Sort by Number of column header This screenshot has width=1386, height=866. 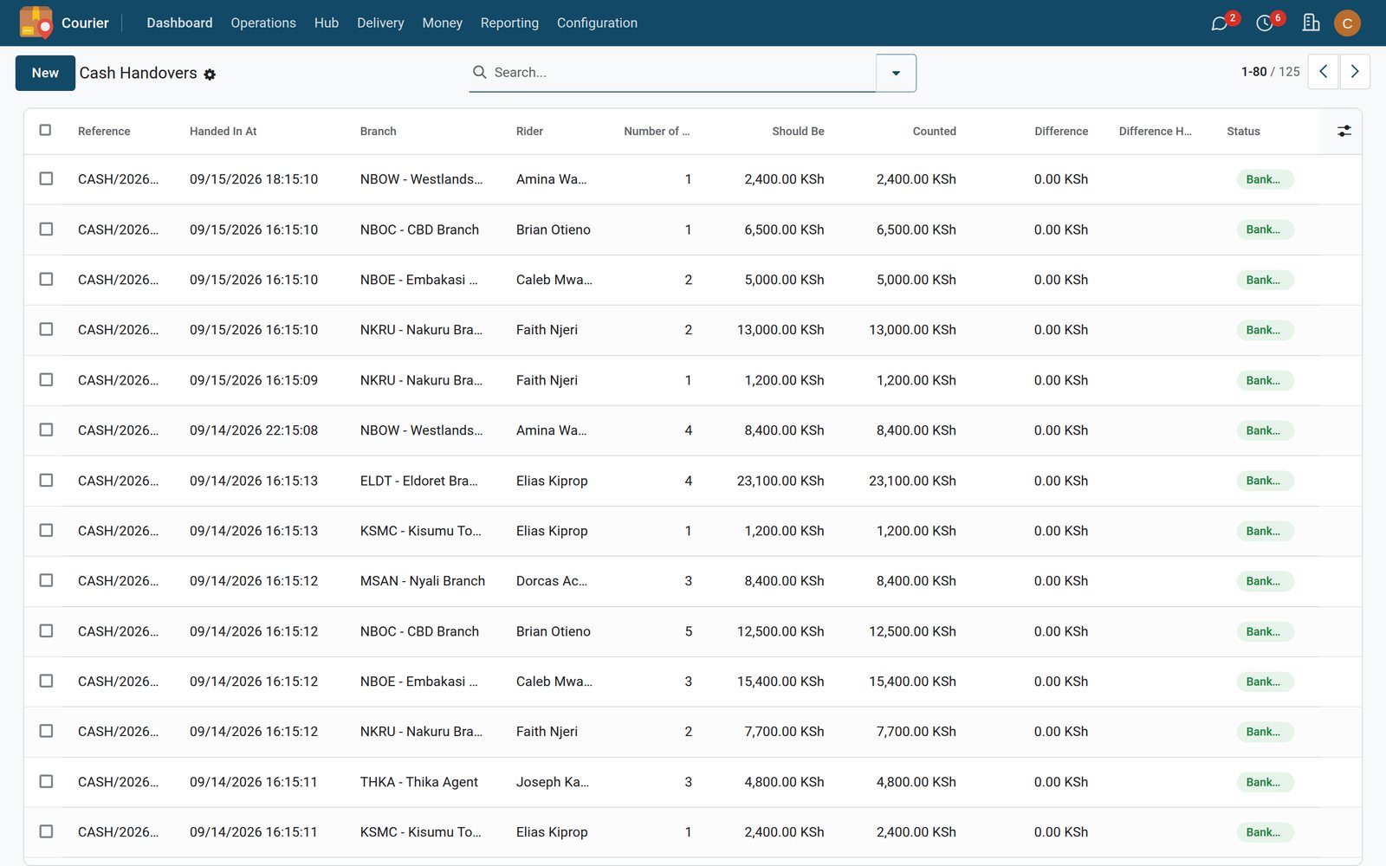[657, 131]
